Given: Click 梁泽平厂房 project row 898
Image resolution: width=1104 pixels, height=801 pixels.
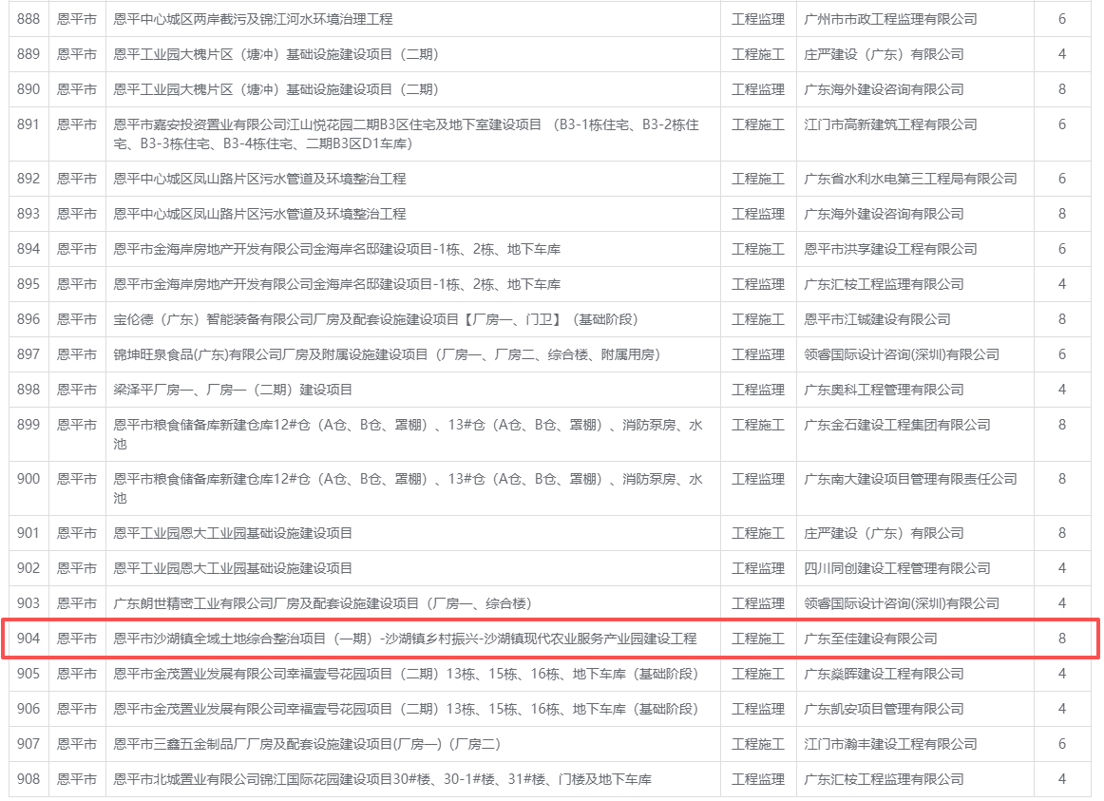Looking at the screenshot, I should coord(233,390).
